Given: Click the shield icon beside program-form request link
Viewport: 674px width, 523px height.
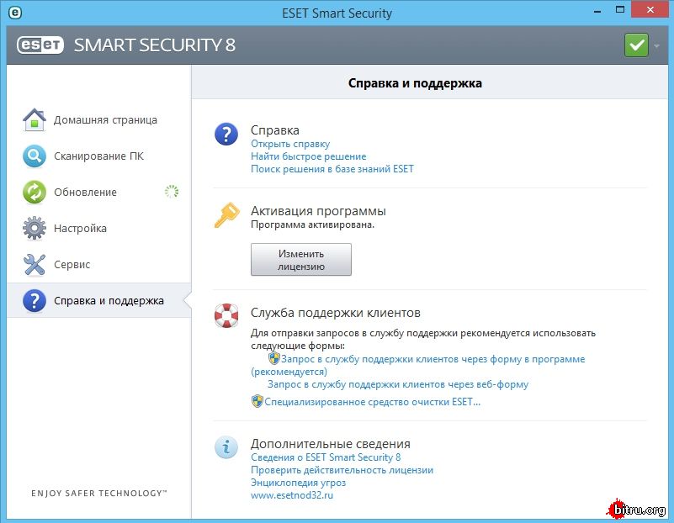Looking at the screenshot, I should (273, 358).
